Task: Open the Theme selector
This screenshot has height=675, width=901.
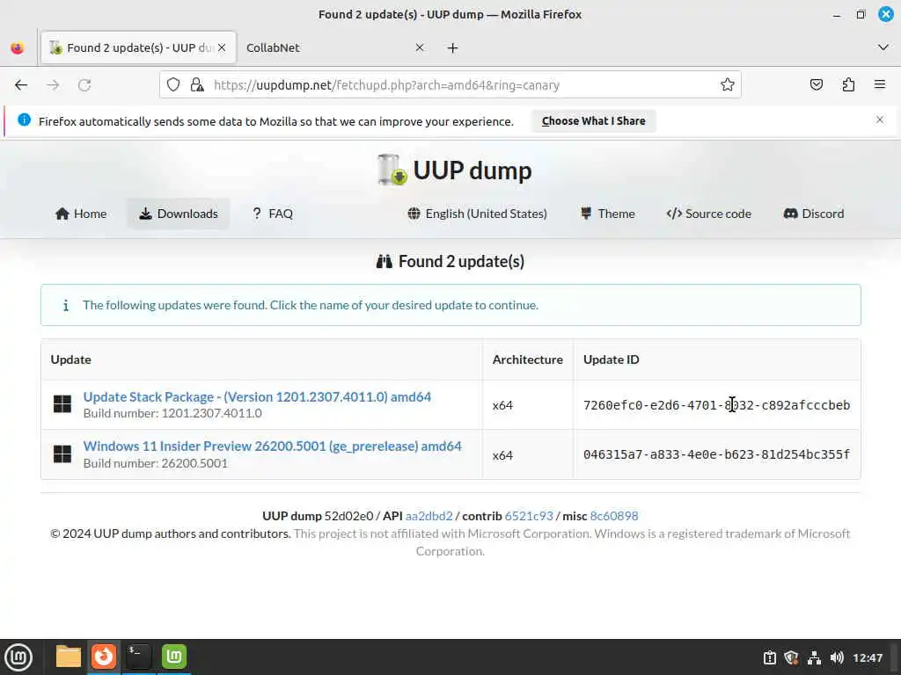Action: [x=608, y=214]
